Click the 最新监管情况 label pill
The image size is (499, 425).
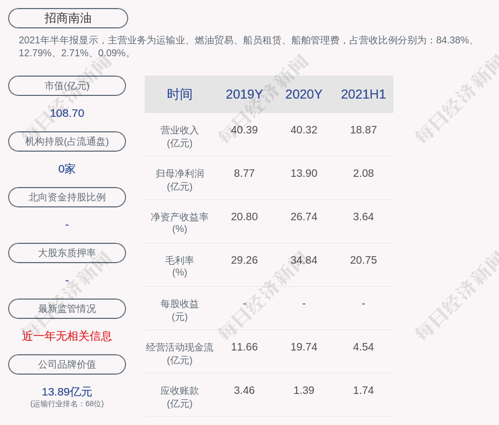(x=67, y=309)
